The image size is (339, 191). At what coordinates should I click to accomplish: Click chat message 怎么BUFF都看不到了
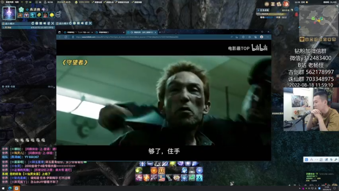30,182
